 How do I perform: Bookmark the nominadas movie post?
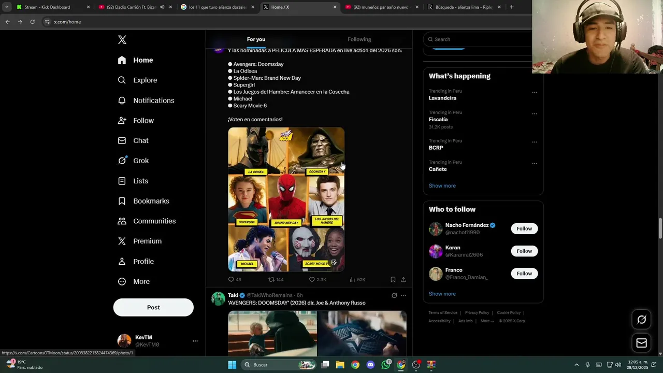[393, 279]
